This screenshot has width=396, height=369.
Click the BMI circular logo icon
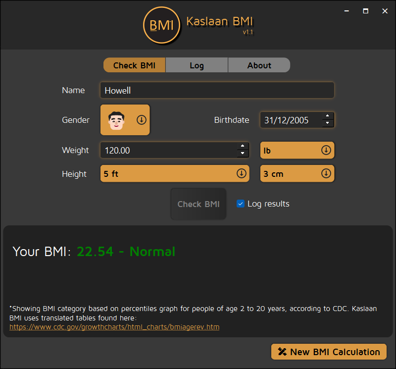click(162, 25)
